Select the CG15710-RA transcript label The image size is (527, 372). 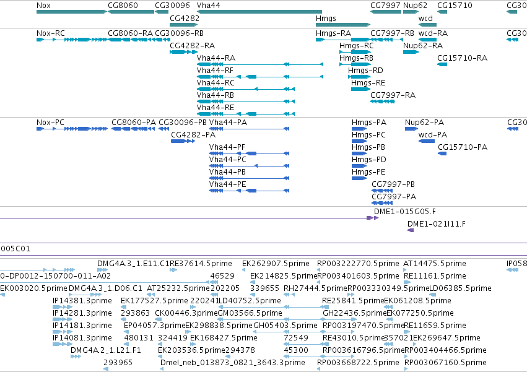[x=462, y=58]
